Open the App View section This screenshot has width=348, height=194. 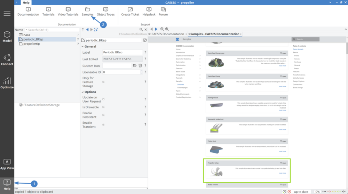coord(7,164)
